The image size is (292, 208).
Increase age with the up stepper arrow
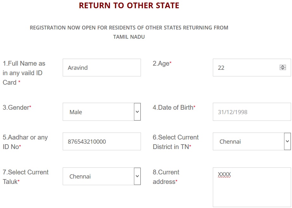tap(283, 66)
